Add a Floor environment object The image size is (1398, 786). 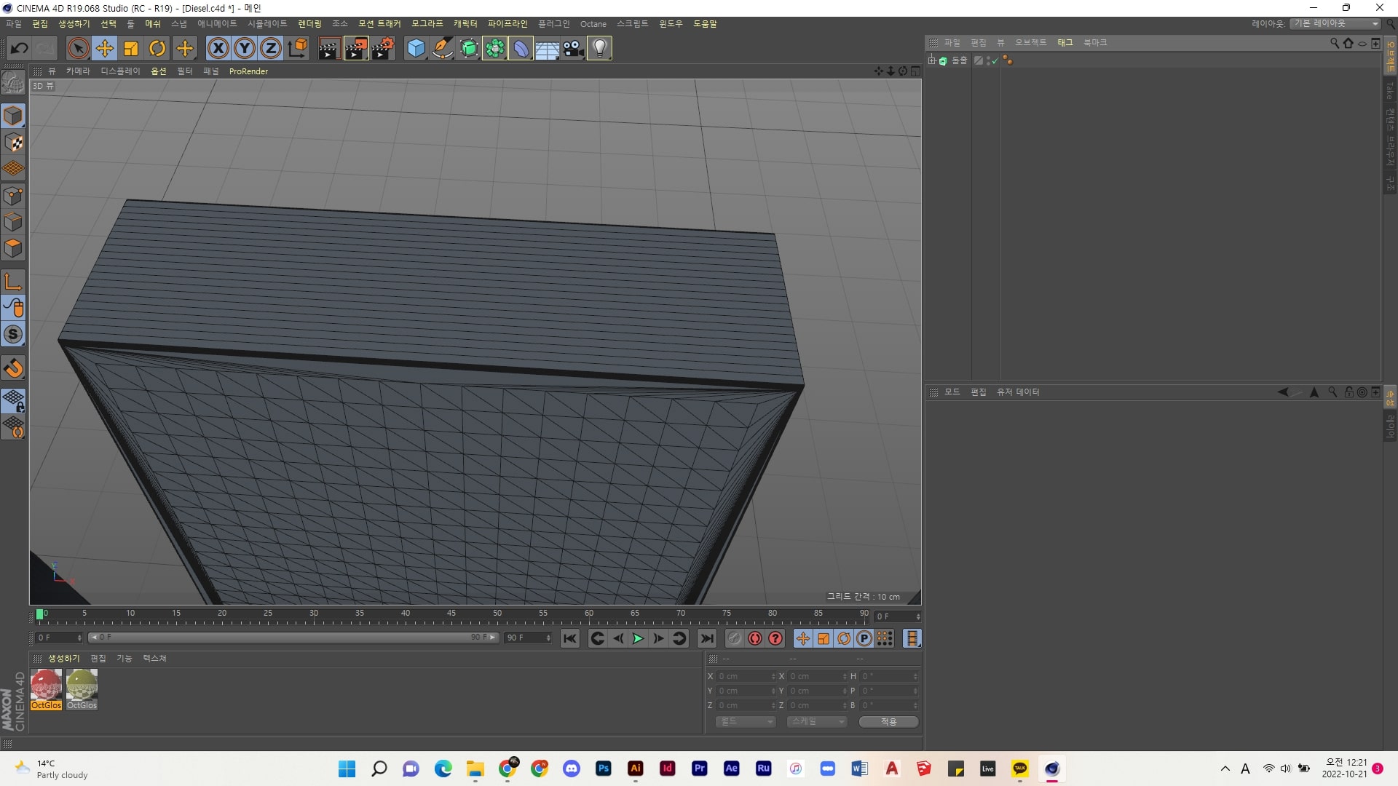547,49
